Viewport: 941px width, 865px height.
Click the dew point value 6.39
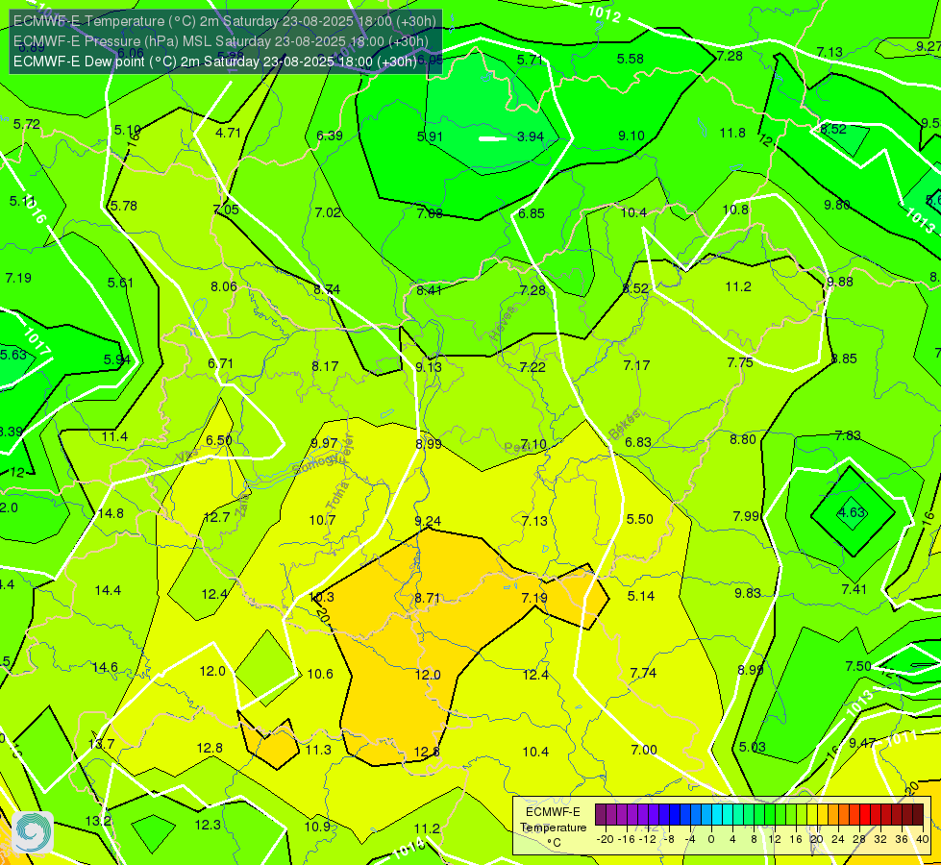pos(330,136)
